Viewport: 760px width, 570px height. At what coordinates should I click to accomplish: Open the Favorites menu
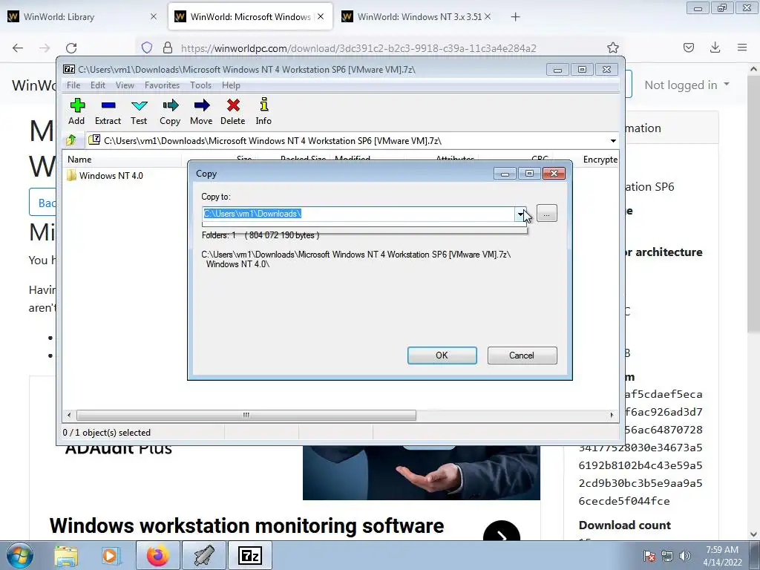tap(162, 85)
